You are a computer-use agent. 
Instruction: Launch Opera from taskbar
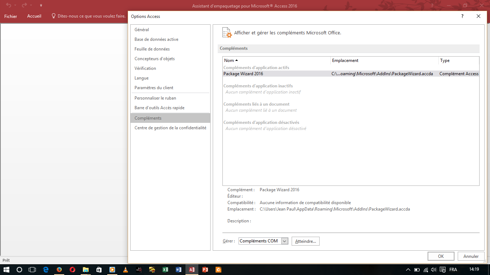72,270
